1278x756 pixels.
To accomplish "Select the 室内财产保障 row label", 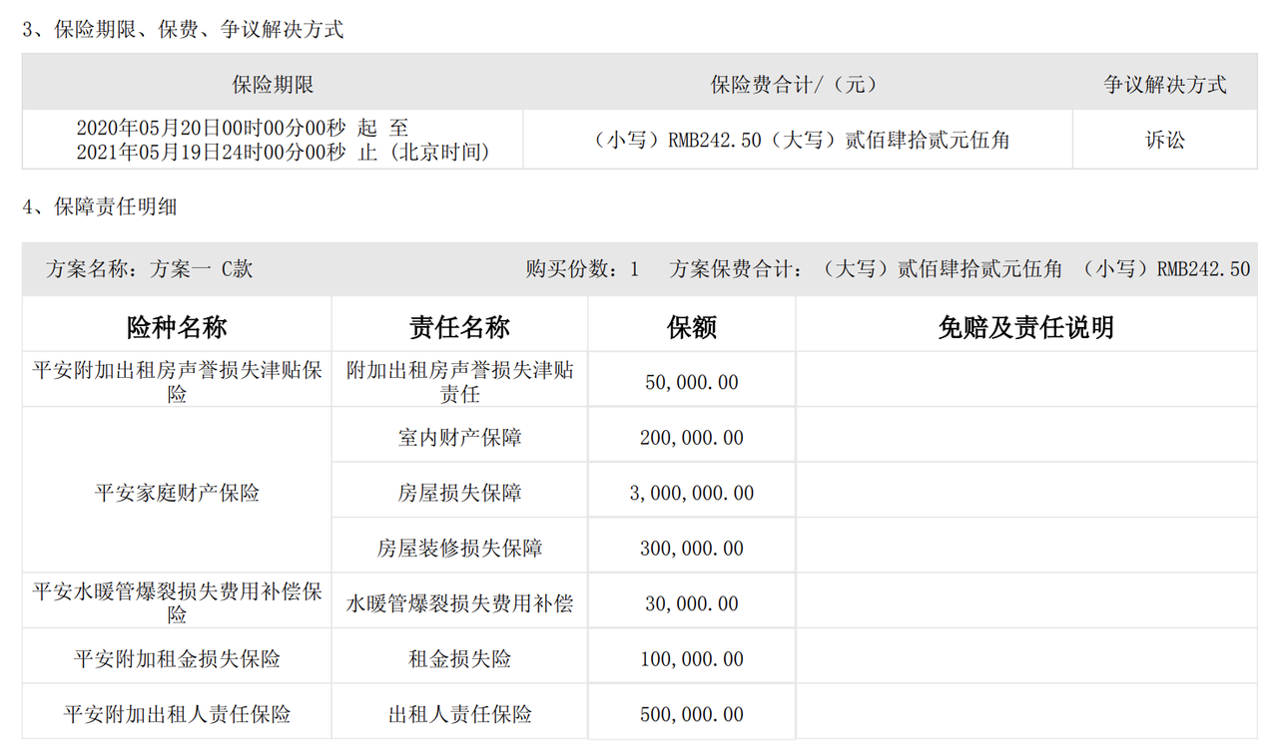I will coord(459,438).
